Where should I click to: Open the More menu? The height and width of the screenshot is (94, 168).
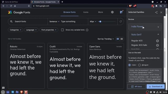(x=101, y=12)
